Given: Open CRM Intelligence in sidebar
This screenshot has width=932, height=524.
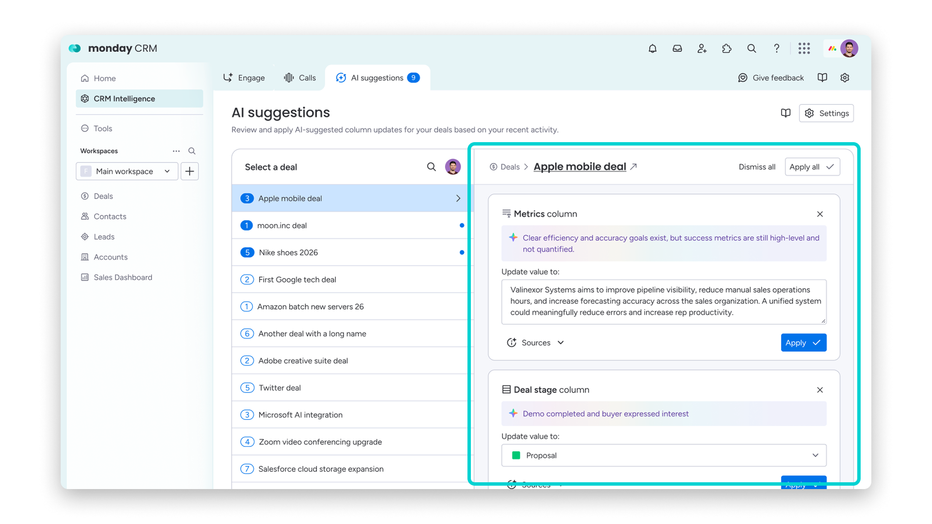Looking at the screenshot, I should tap(139, 98).
